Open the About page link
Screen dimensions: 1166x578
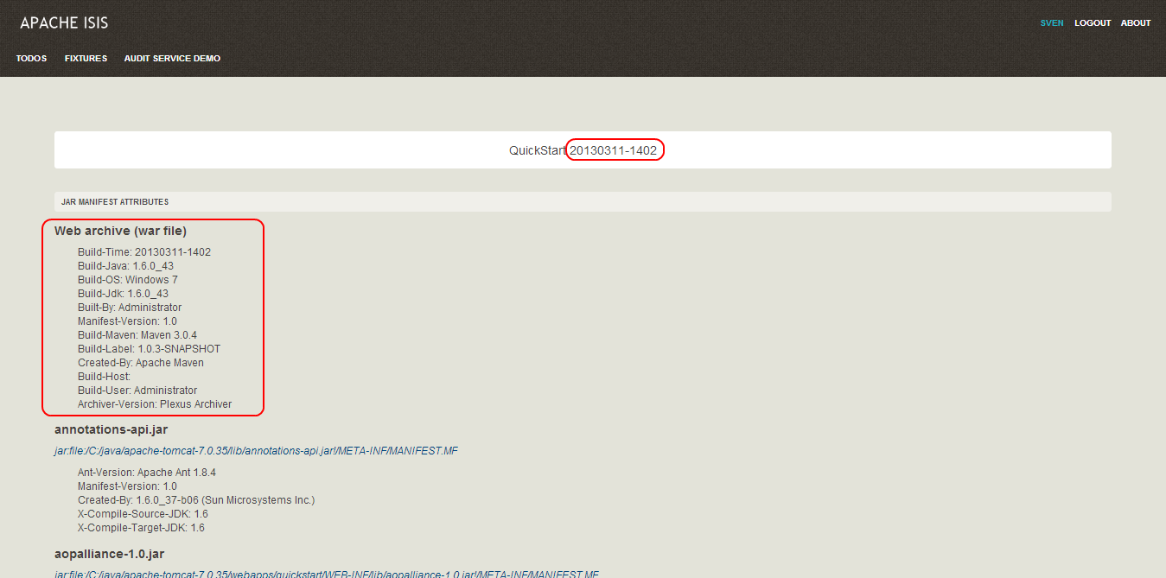1135,23
